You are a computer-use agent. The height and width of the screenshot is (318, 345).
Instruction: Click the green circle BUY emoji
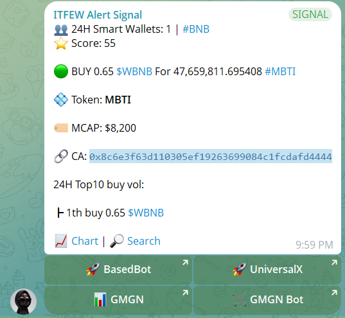pyautogui.click(x=61, y=71)
